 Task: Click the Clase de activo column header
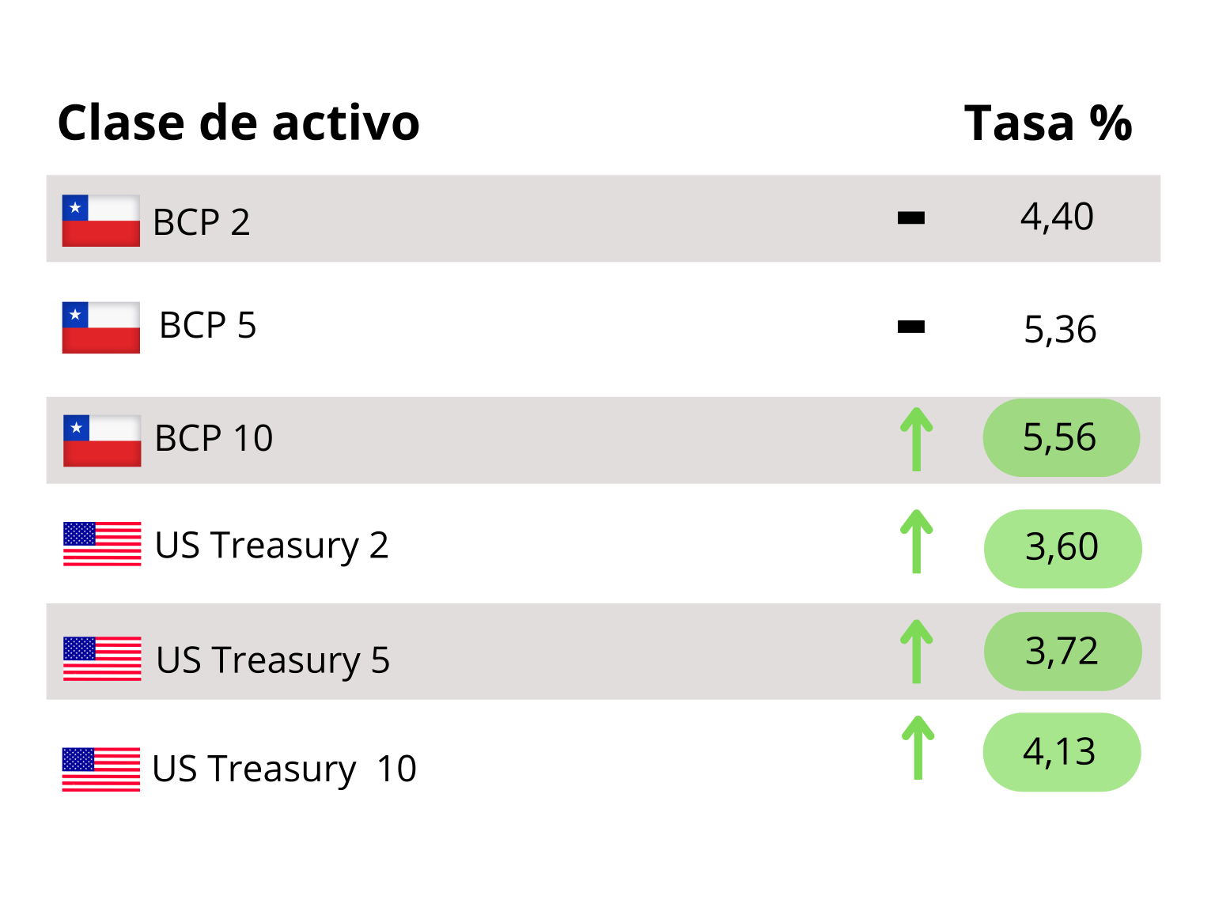(238, 123)
